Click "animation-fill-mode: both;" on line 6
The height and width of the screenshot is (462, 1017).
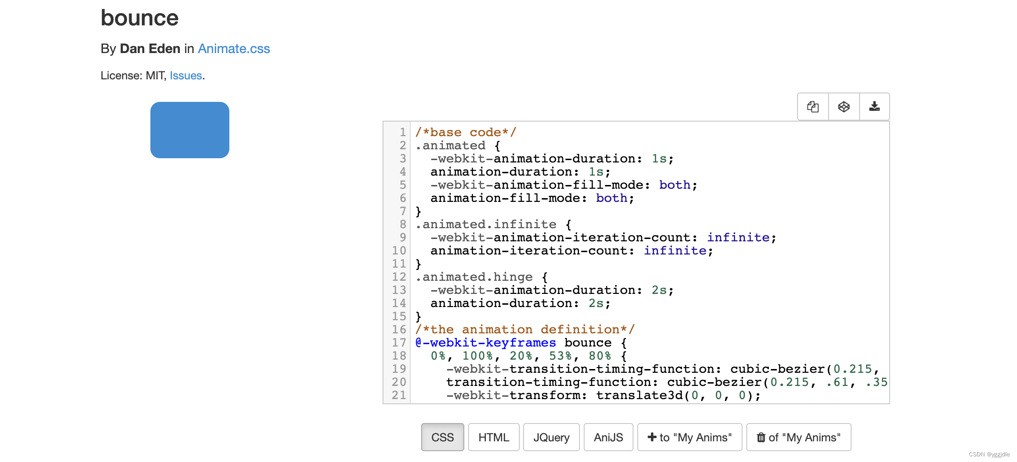point(532,198)
